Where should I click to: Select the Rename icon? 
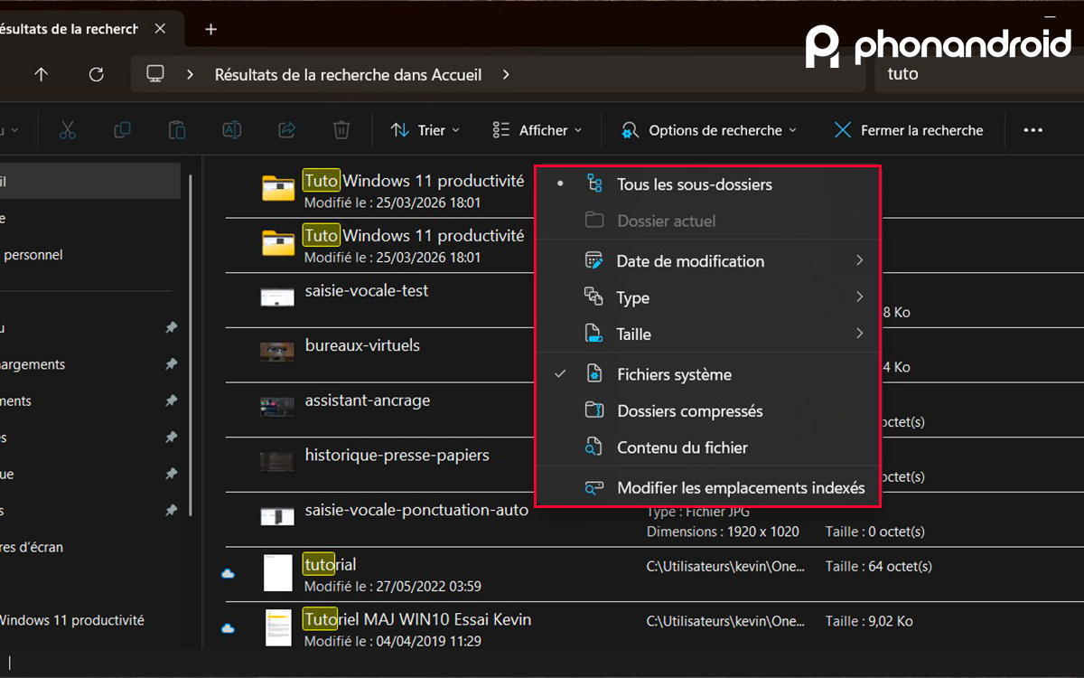coord(231,129)
